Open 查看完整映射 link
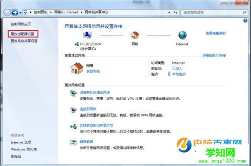 coord(216,33)
